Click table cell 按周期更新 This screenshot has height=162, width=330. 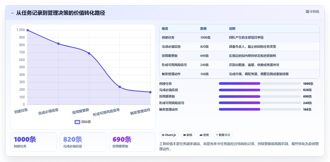click(x=170, y=56)
